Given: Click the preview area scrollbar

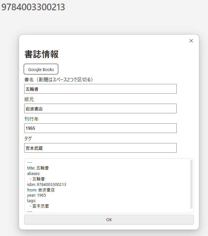Looking at the screenshot, I should [x=191, y=184].
